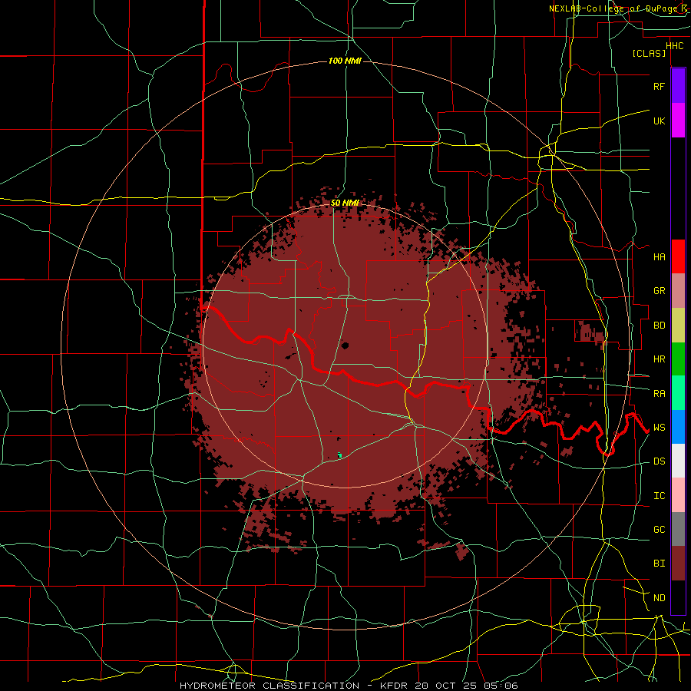Image resolution: width=691 pixels, height=691 pixels.
Task: Click the 100 NMI range ring label
Action: tap(345, 61)
